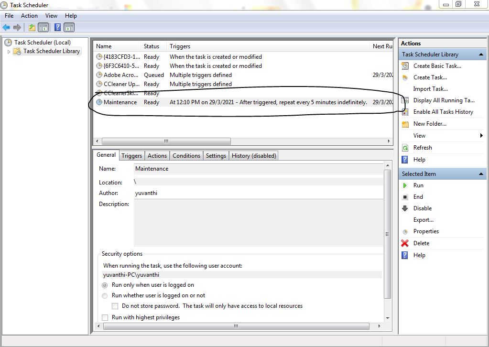Select Task Scheduler (Local) root node
This screenshot has height=347, width=489.
point(43,43)
